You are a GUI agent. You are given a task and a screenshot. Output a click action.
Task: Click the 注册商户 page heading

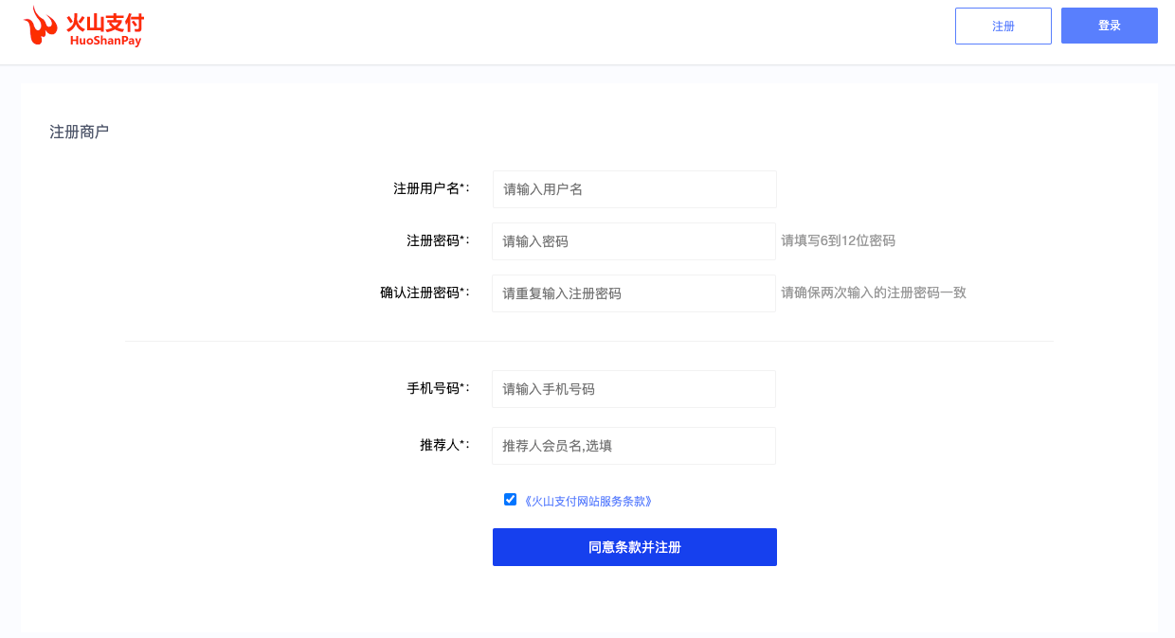[79, 132]
